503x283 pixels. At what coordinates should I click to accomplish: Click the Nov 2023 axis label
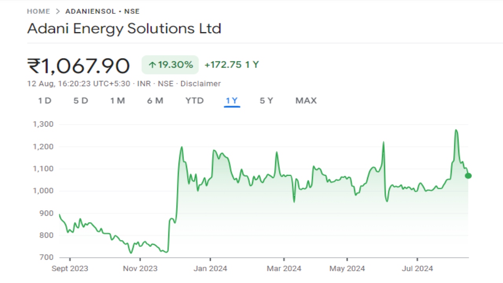(x=140, y=269)
